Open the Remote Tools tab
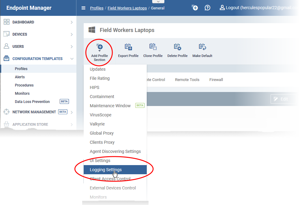The width and height of the screenshot is (305, 205). pyautogui.click(x=187, y=80)
